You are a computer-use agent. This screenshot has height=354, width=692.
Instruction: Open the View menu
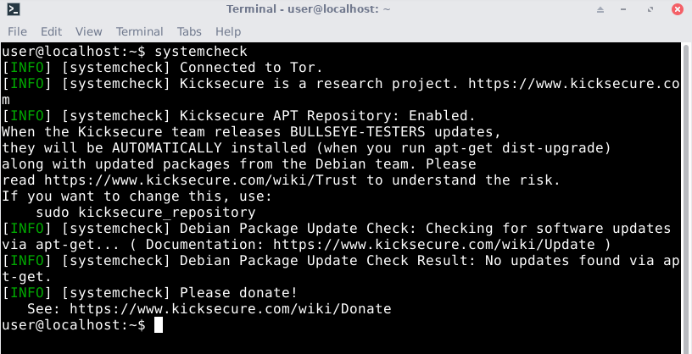tap(88, 31)
